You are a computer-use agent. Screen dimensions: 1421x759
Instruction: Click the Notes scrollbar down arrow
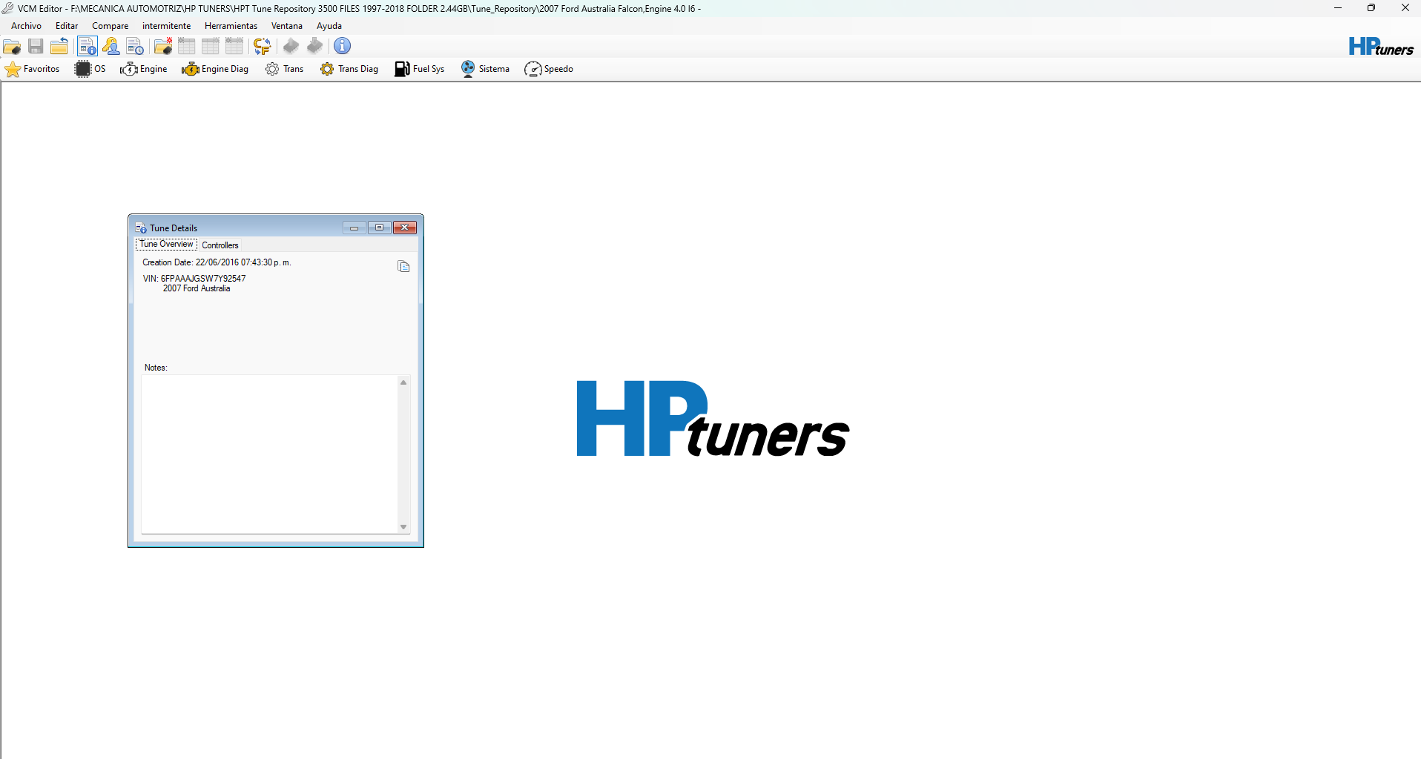pos(403,527)
